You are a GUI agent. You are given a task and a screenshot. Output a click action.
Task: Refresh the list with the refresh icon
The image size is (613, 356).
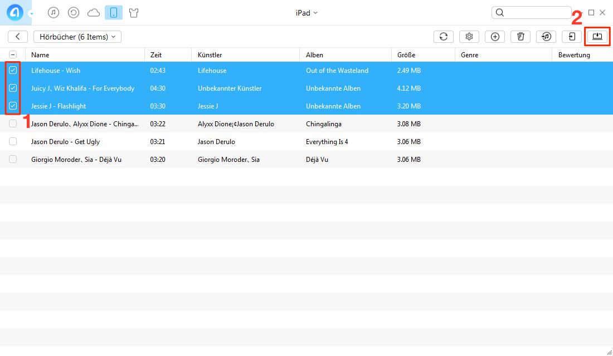point(444,37)
